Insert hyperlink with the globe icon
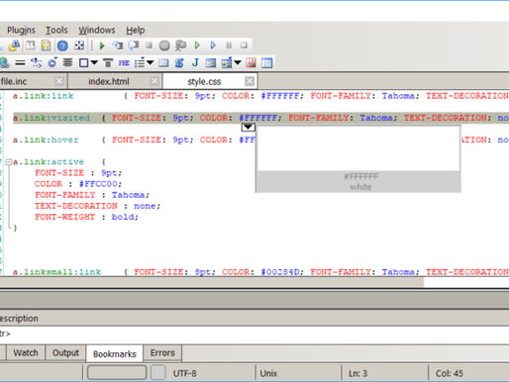The image size is (509, 382). (4, 62)
